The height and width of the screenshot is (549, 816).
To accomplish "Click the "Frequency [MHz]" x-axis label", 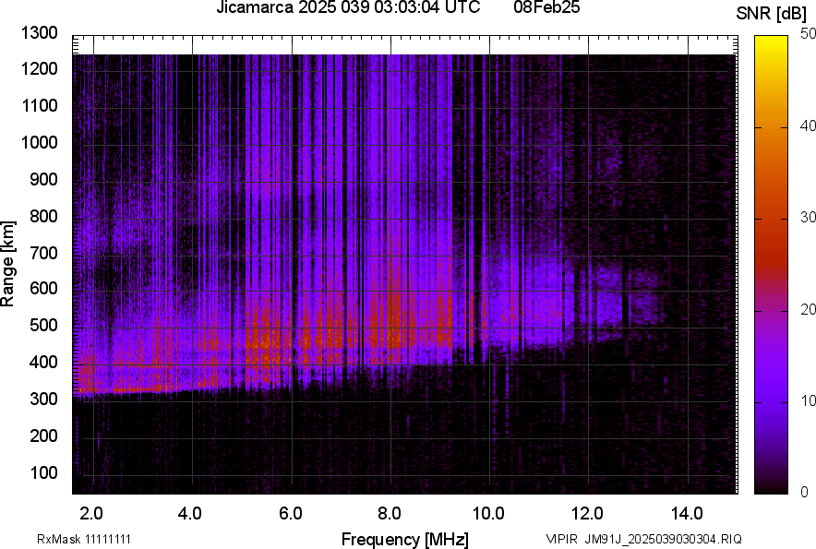I will tap(404, 539).
